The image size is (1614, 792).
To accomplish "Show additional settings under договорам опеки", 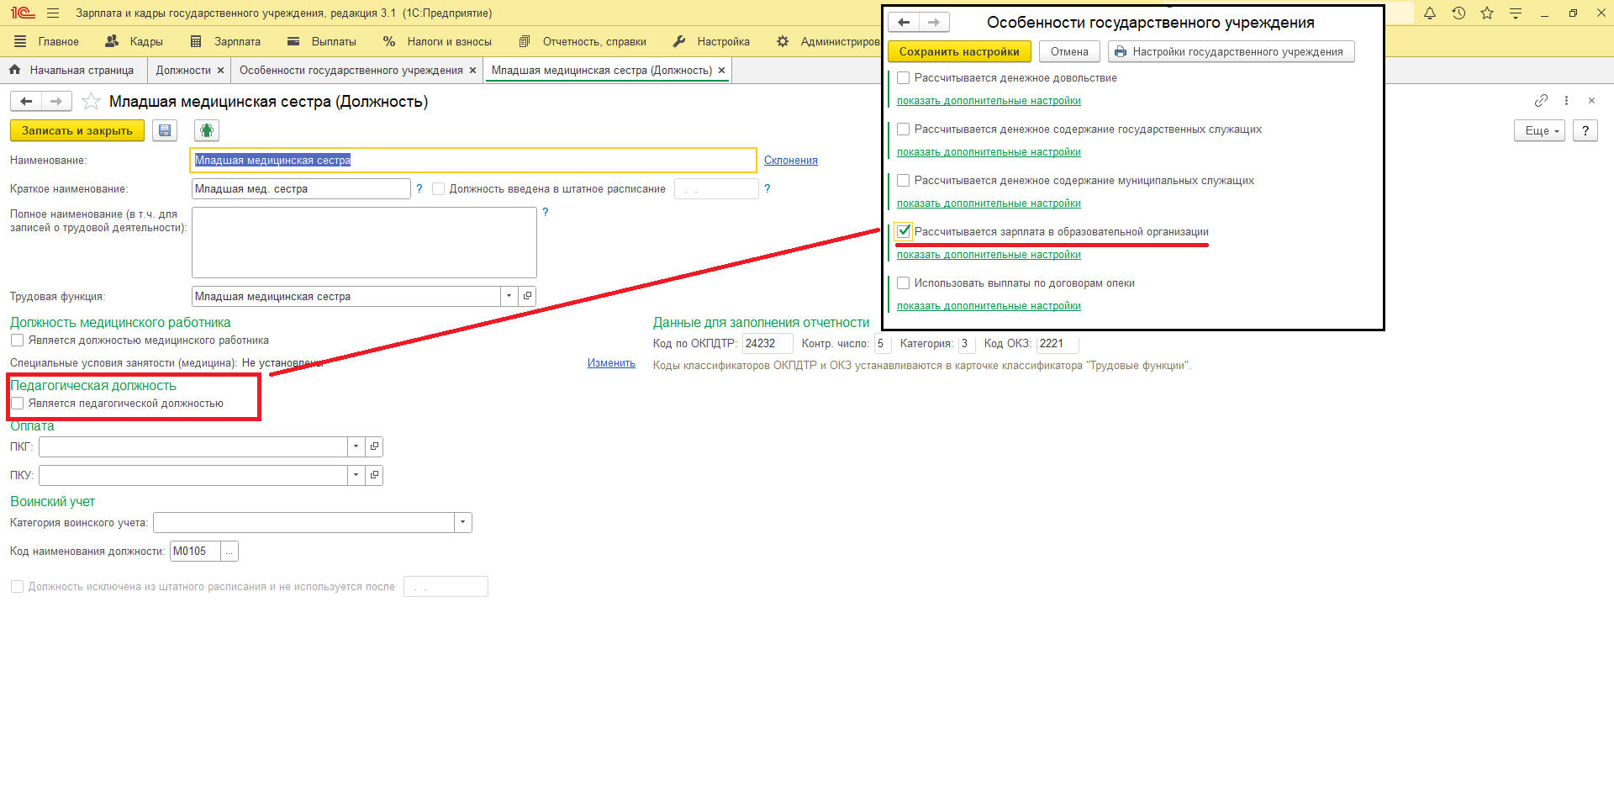I will tap(989, 306).
